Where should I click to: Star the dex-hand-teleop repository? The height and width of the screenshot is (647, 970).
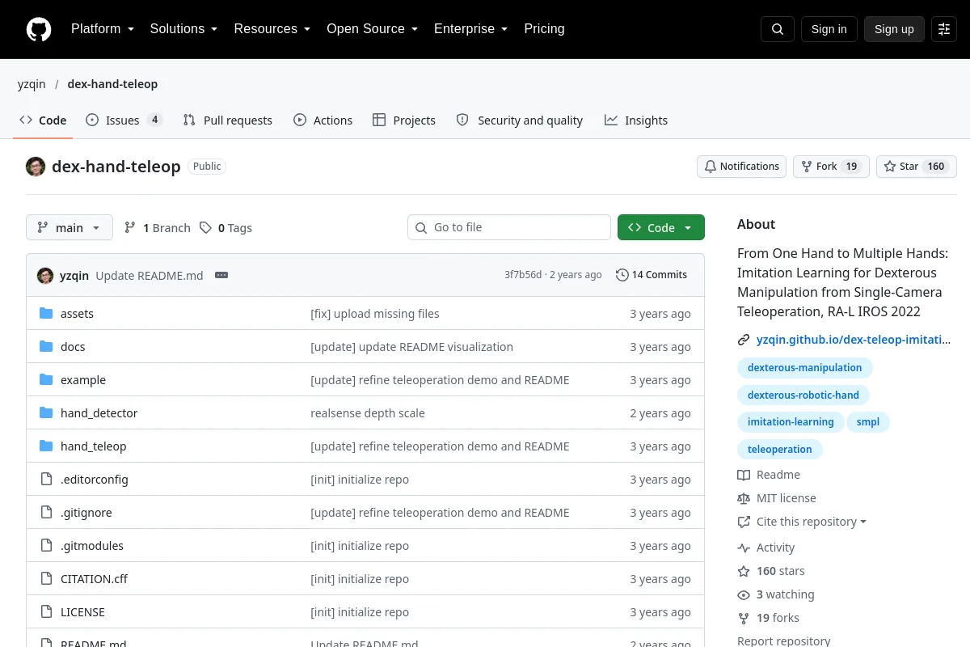[x=917, y=167]
